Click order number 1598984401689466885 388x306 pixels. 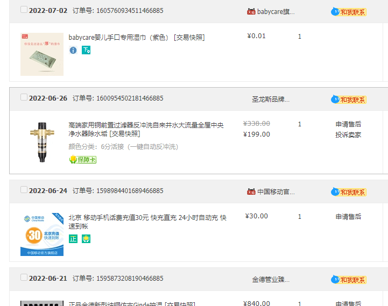(130, 191)
